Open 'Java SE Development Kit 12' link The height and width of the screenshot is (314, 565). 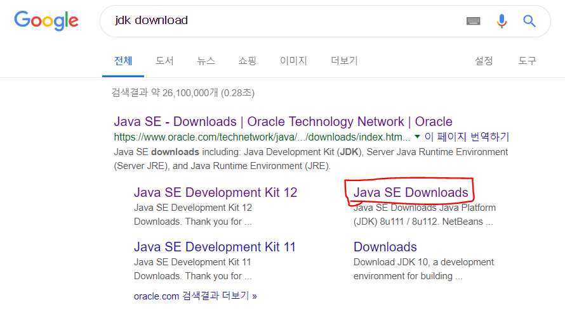point(215,192)
